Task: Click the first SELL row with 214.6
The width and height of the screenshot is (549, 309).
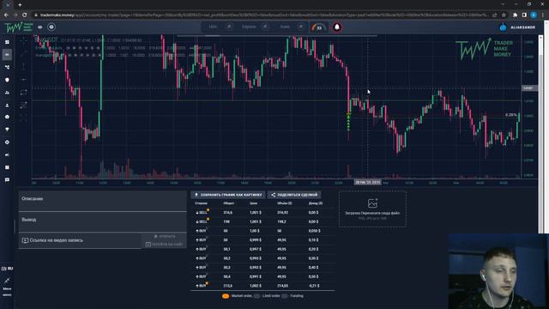Action: coord(262,212)
